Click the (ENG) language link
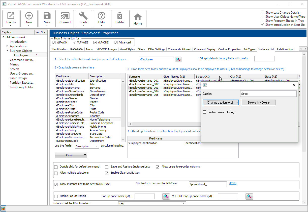 coord(233,183)
